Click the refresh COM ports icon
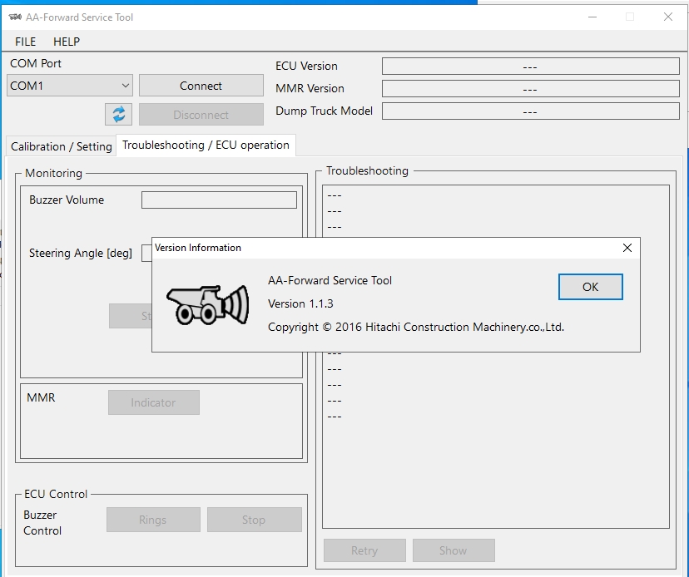689x577 pixels. (118, 115)
